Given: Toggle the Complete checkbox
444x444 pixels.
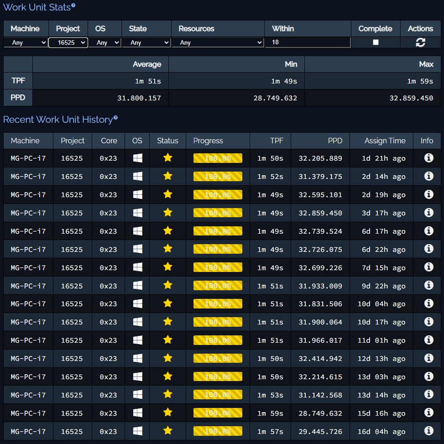Looking at the screenshot, I should tap(376, 42).
